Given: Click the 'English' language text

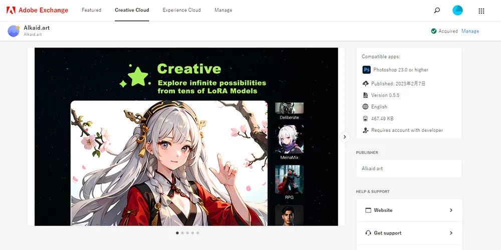Looking at the screenshot, I should pos(379,106).
